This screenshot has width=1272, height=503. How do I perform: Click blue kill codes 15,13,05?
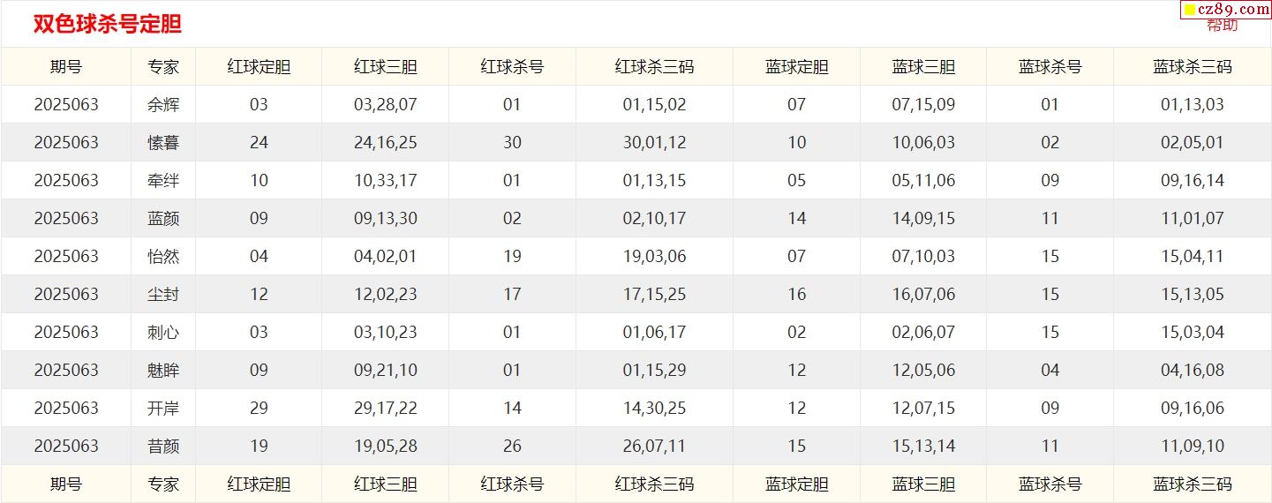(1193, 294)
